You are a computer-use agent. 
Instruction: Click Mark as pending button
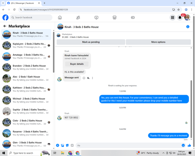point(91,42)
